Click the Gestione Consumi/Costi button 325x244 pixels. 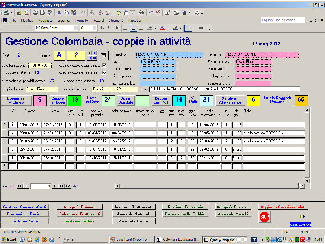[25, 207]
